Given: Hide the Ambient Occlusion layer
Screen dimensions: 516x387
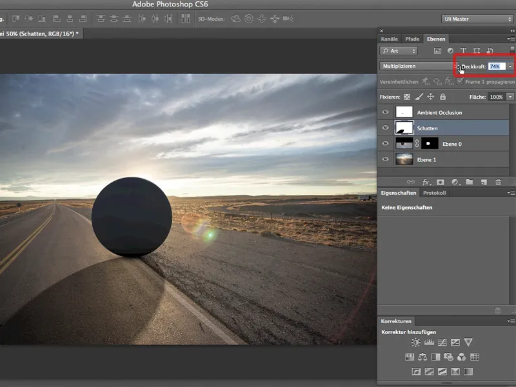Looking at the screenshot, I should pyautogui.click(x=385, y=112).
